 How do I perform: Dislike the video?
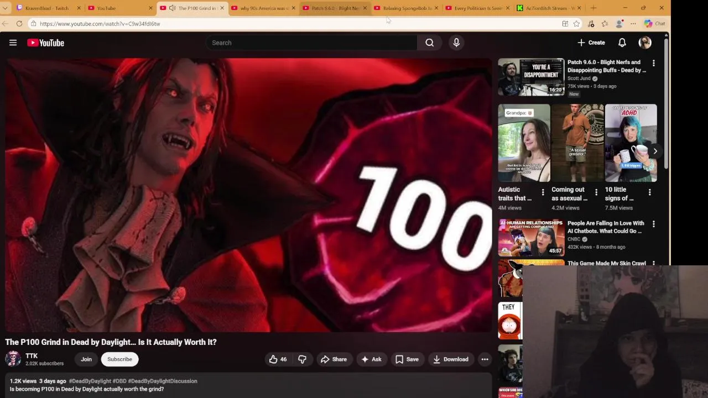(302, 359)
